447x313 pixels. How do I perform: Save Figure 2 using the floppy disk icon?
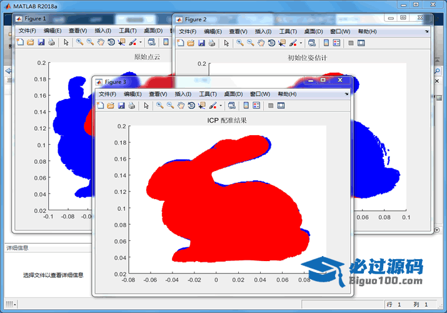click(201, 43)
